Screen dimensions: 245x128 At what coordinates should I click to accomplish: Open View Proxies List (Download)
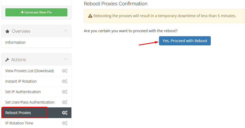[x=30, y=71]
